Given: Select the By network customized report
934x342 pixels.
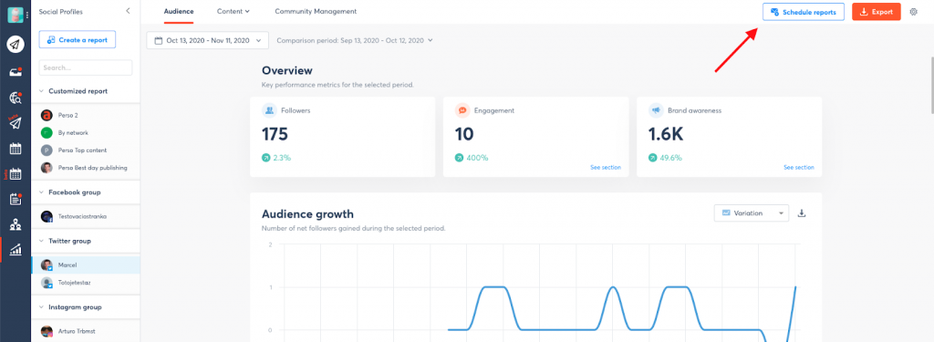Looking at the screenshot, I should [x=86, y=132].
